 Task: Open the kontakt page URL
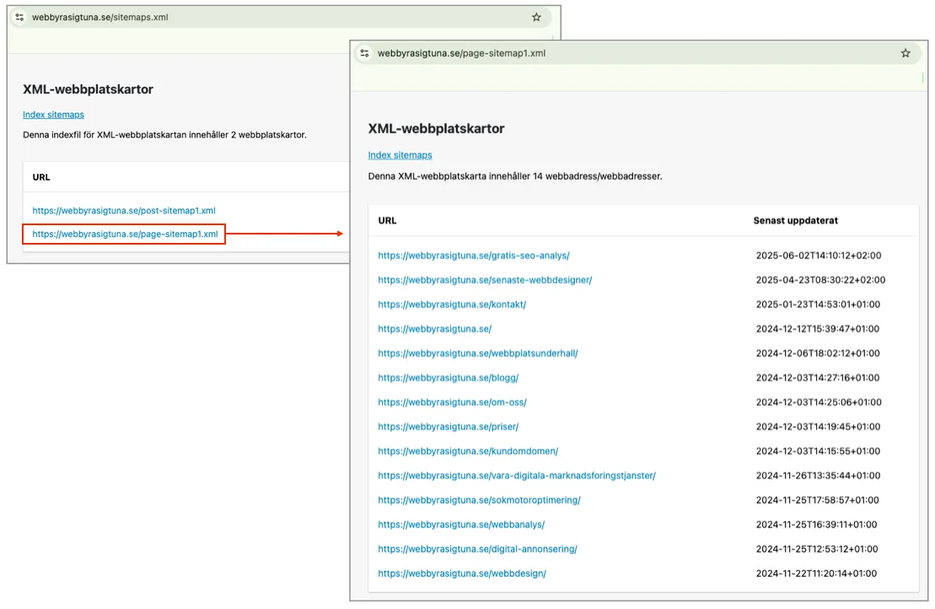click(x=452, y=304)
